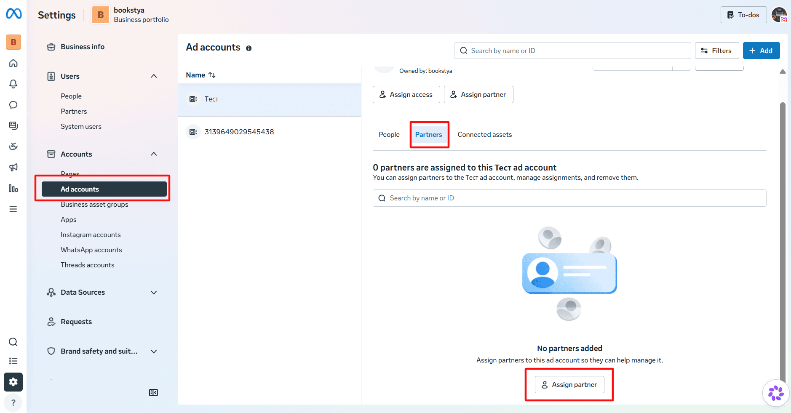Select ad account 3139649029545438
This screenshot has height=413, width=791.
pos(270,132)
